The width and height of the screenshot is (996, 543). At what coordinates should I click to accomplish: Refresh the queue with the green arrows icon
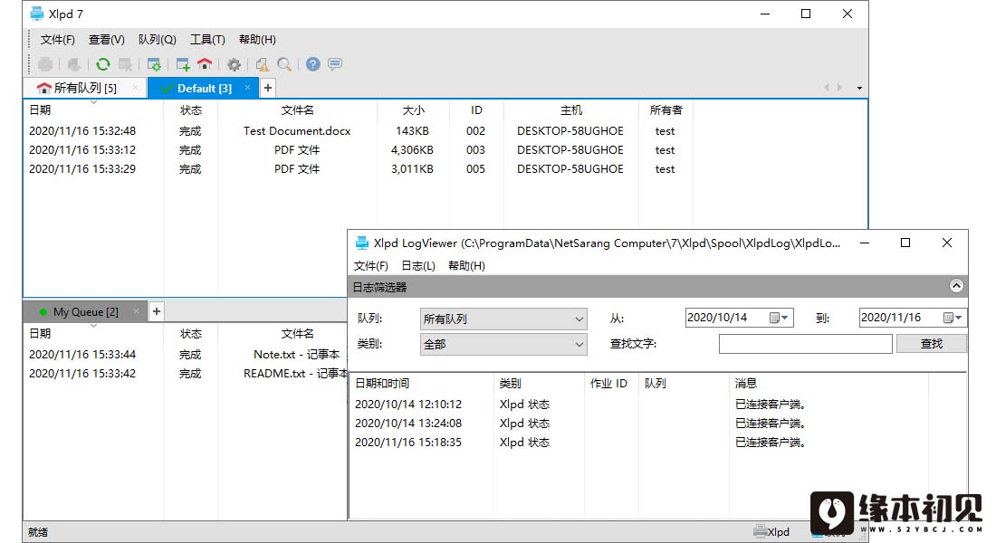(103, 64)
